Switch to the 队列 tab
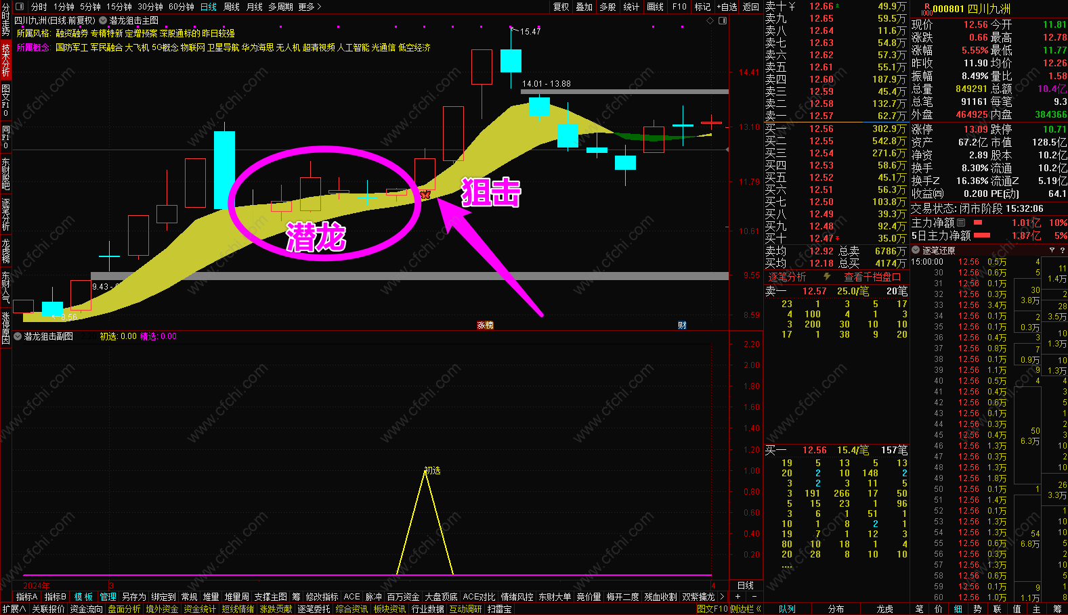This screenshot has height=615, width=1068. (787, 609)
